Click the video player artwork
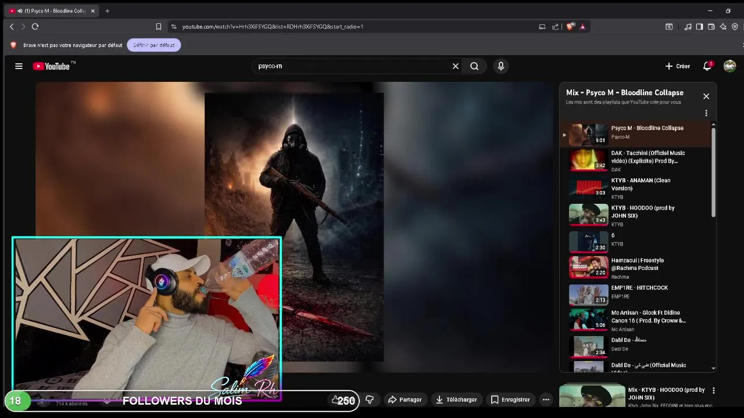This screenshot has height=418, width=744. 294,226
